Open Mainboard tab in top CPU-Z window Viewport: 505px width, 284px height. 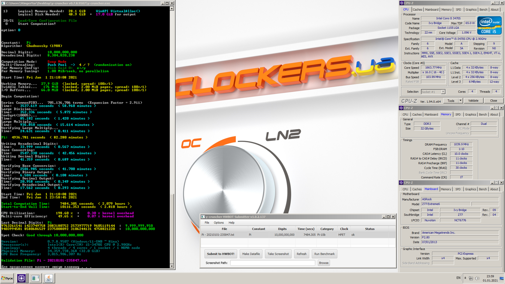click(432, 9)
